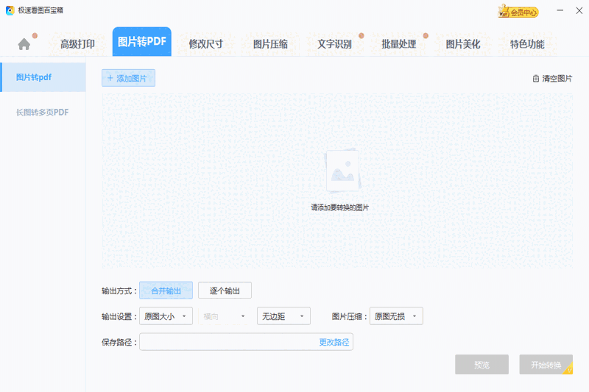Click the 预览 button
Viewport: 589px width, 392px height.
pyautogui.click(x=482, y=365)
